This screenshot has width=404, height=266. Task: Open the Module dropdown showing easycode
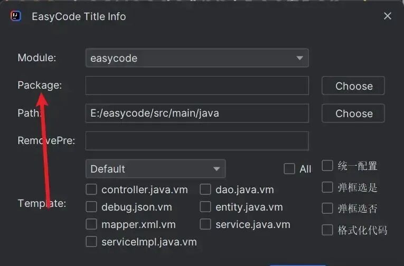pos(197,58)
